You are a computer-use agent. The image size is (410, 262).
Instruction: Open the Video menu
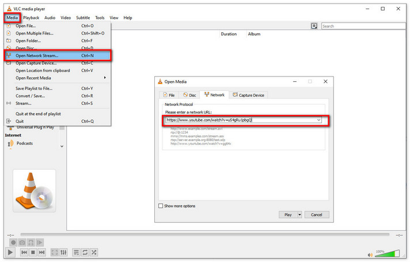tap(66, 18)
